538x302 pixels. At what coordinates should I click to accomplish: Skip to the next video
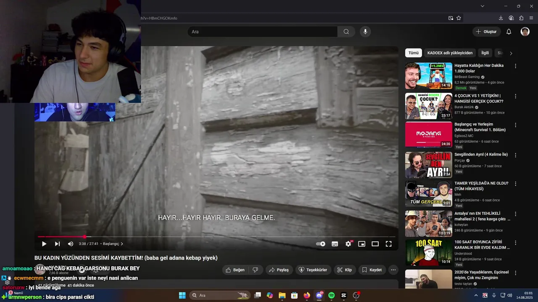(57, 244)
